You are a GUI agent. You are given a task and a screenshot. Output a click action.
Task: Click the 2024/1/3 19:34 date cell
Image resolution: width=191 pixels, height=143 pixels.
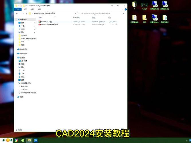pyautogui.click(x=79, y=22)
